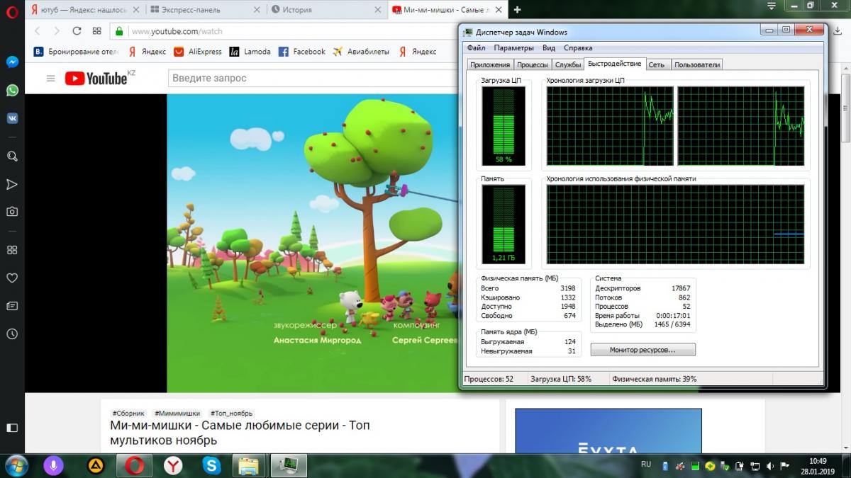Viewport: 851px width, 478px height.
Task: Open the Facebook bookmark
Action: pos(301,52)
